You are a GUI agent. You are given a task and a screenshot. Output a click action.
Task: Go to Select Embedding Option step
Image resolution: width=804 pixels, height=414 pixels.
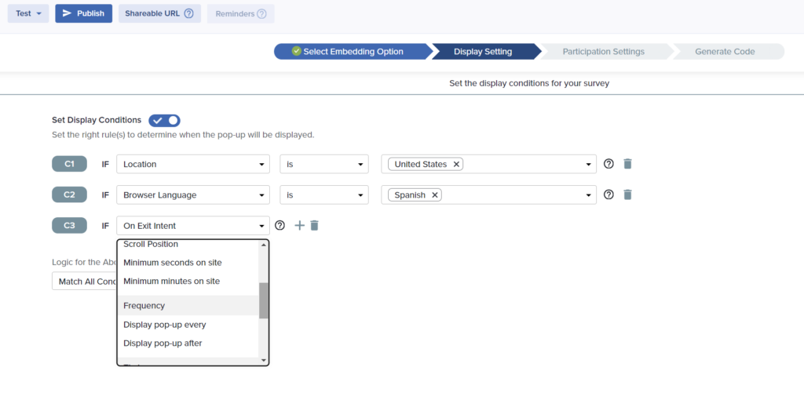pos(353,52)
